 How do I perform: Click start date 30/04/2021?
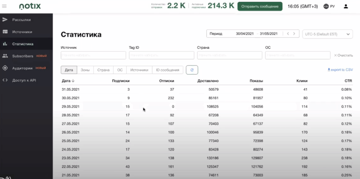point(245,34)
